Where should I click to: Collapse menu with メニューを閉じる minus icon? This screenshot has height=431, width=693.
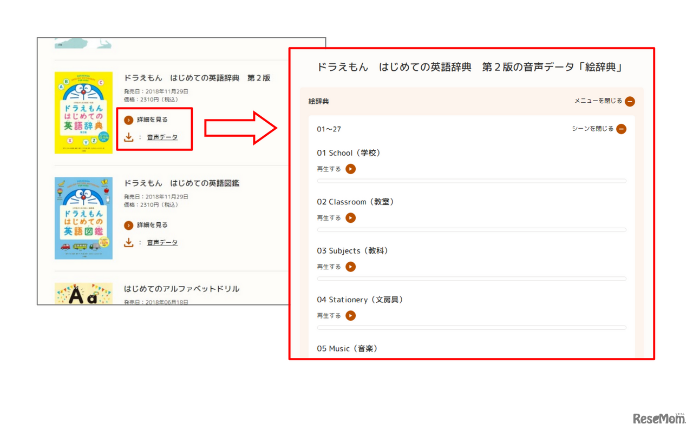630,101
